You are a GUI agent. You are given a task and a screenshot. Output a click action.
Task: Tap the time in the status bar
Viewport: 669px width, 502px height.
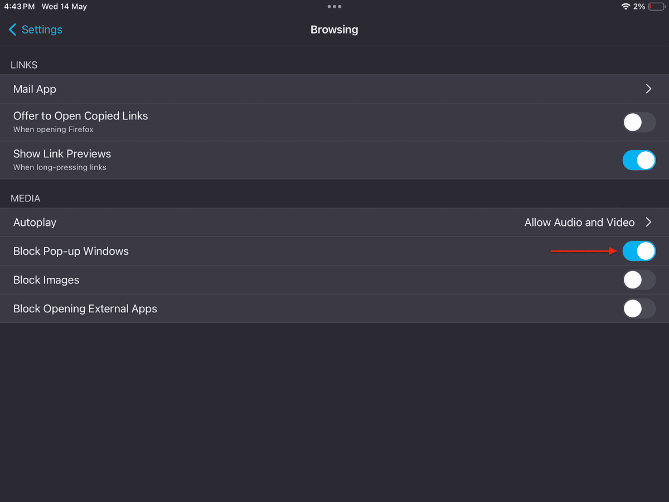[x=20, y=7]
